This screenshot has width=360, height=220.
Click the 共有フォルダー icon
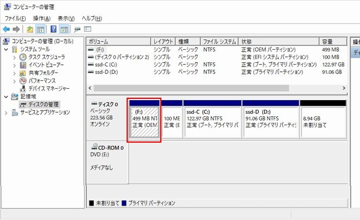[x=23, y=73]
